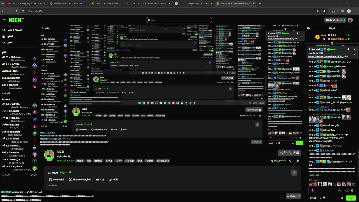Open the pinned message three-dot menu

point(354,49)
